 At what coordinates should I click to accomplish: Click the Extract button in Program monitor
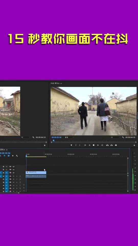[x=112, y=145]
